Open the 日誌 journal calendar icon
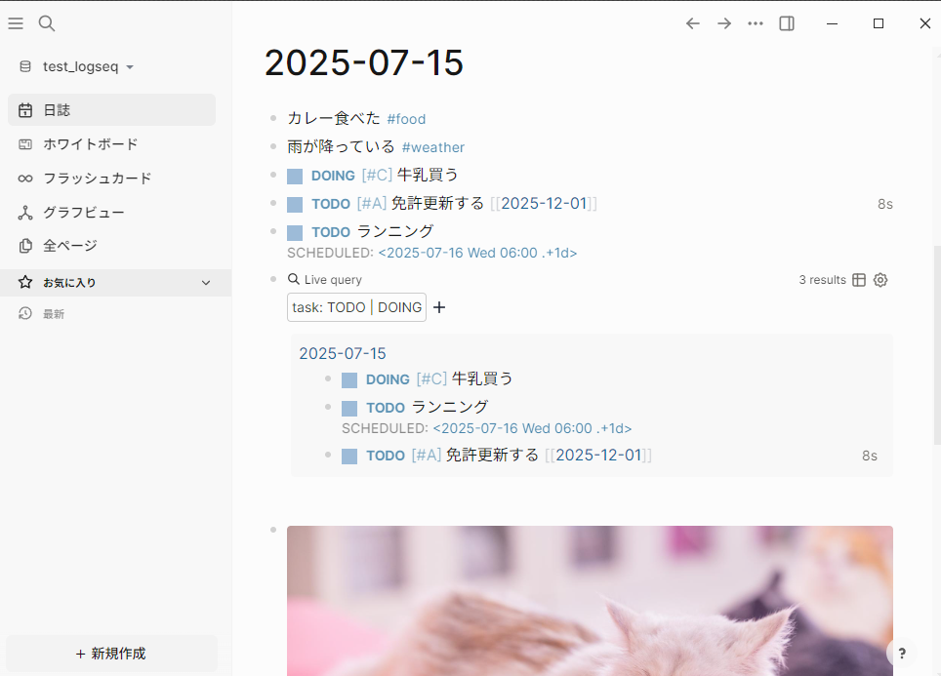 [x=25, y=110]
